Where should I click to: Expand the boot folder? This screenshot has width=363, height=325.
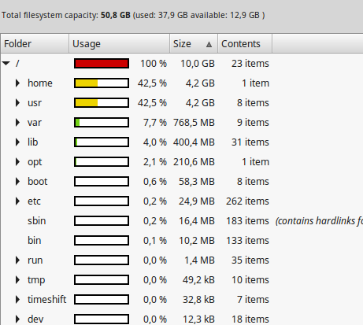tap(17, 182)
